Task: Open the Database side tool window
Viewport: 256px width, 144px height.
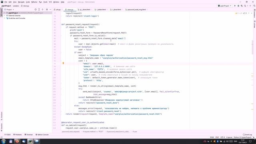Action: coord(254,14)
